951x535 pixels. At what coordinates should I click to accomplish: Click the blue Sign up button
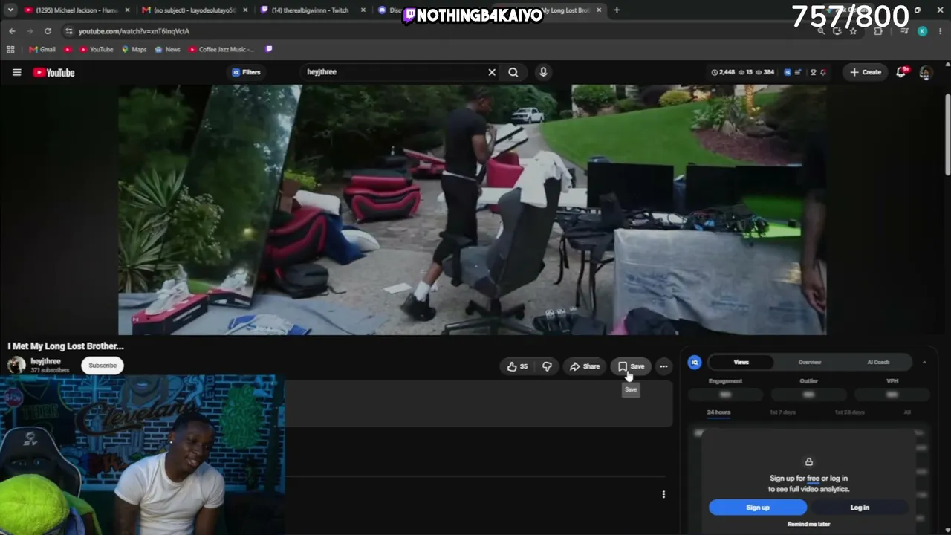(x=758, y=508)
